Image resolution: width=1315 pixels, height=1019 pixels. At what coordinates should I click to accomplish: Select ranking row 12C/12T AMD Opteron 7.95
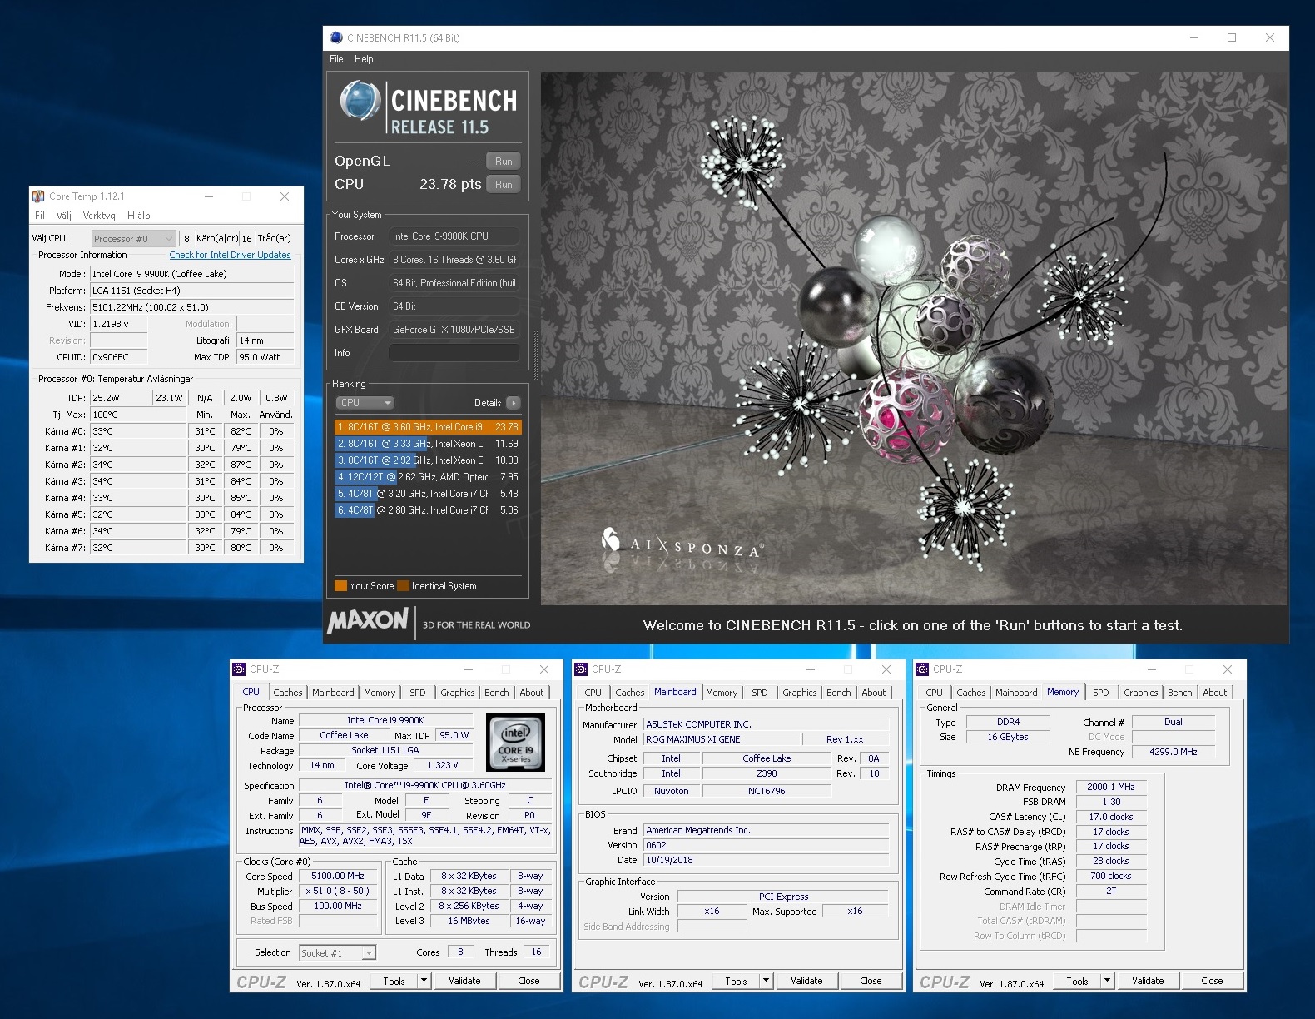point(428,477)
